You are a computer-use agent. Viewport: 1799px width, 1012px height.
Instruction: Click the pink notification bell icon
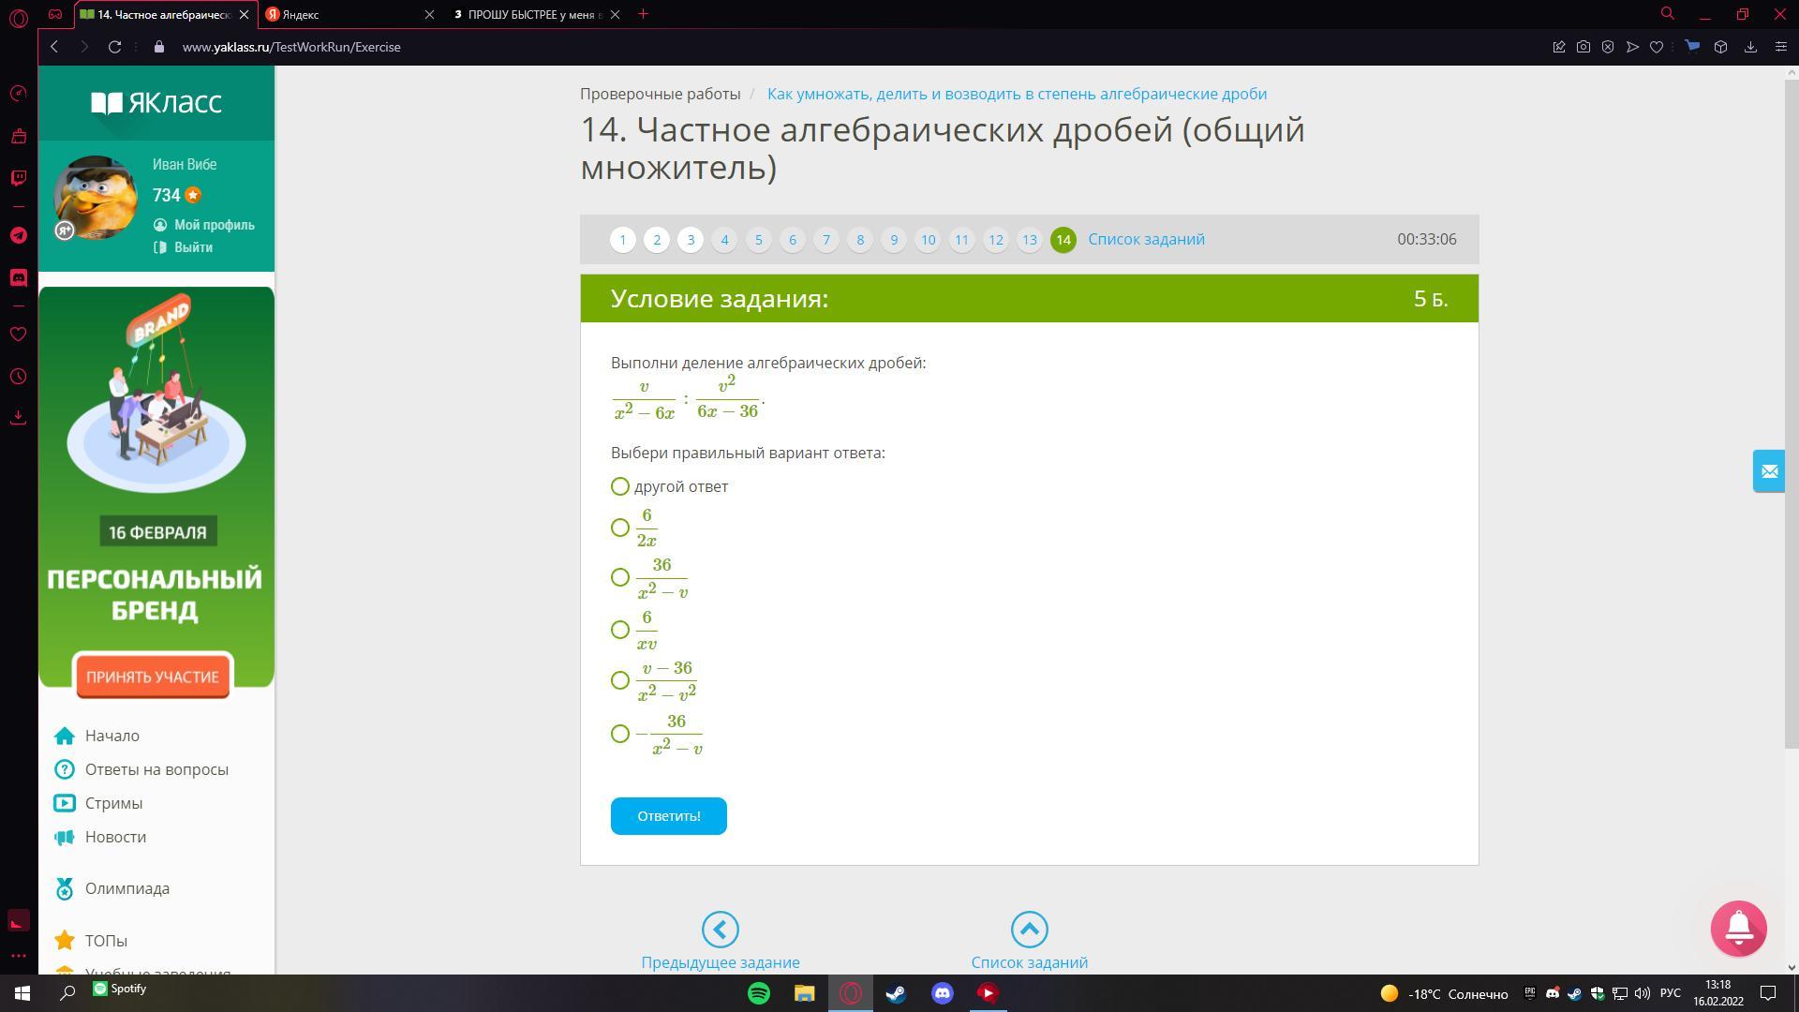(1738, 928)
